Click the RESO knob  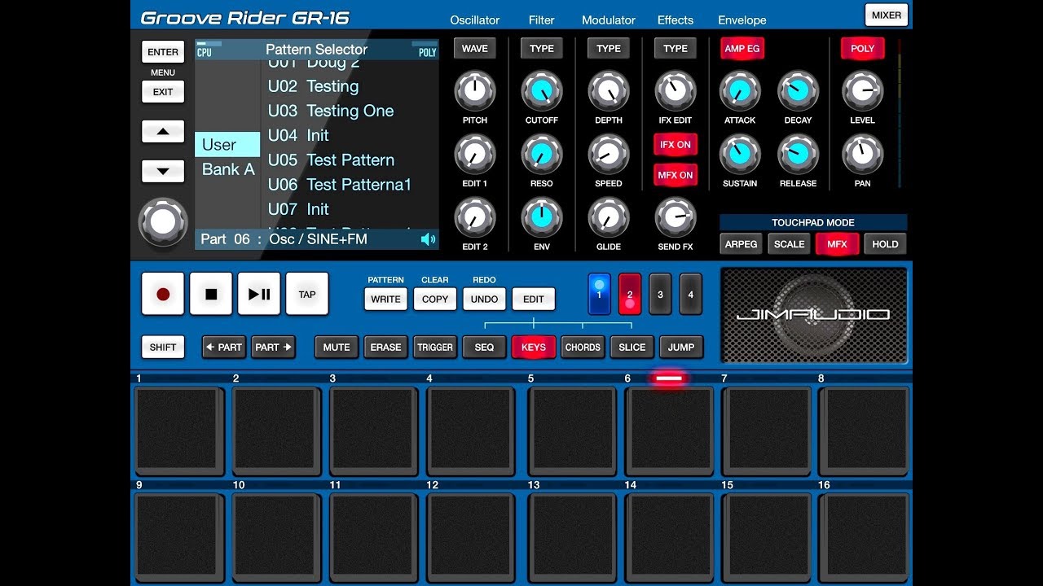pos(542,155)
